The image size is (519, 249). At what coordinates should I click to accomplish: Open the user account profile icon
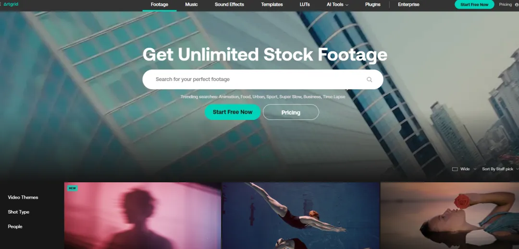click(517, 5)
